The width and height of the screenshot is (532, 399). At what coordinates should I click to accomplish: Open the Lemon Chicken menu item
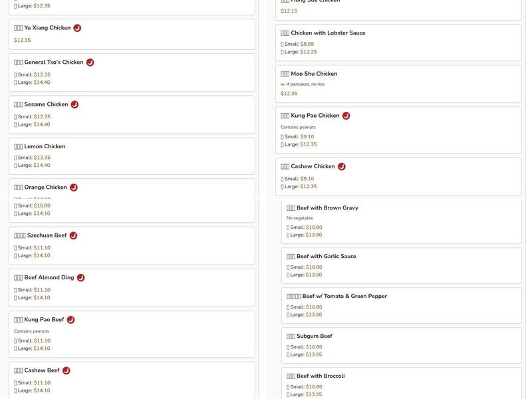pyautogui.click(x=132, y=156)
